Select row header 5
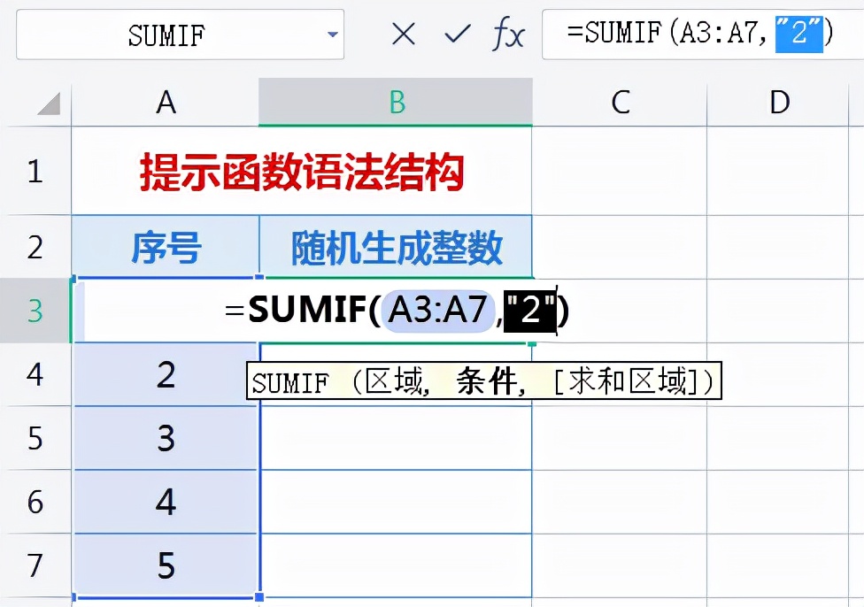Image resolution: width=864 pixels, height=607 pixels. 35,438
